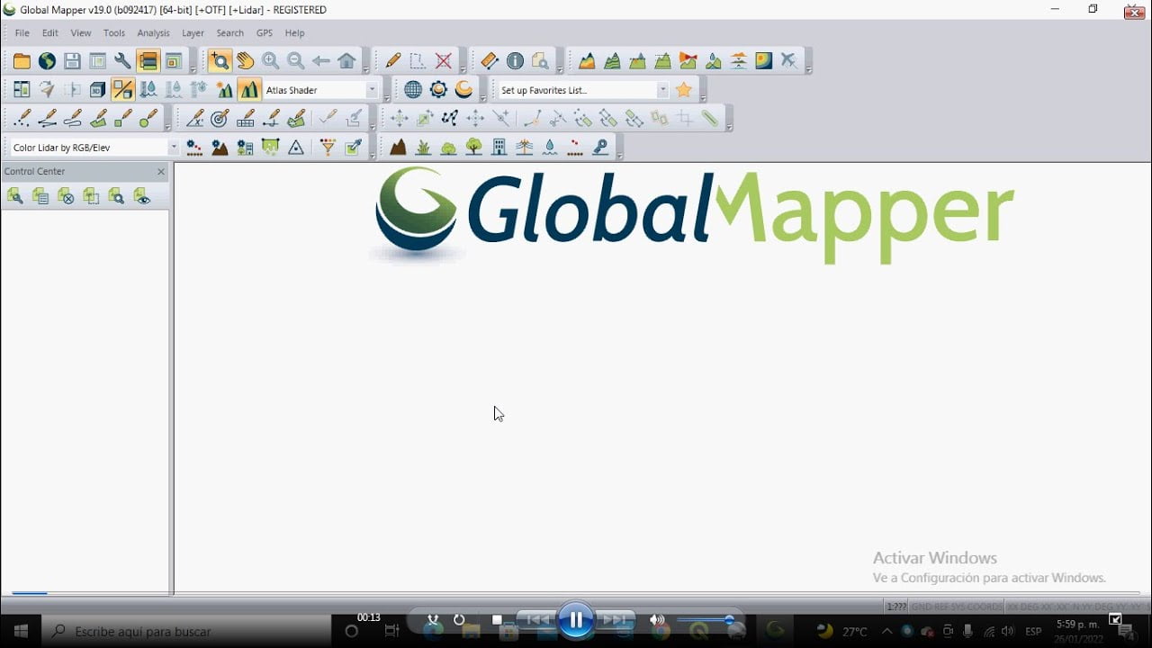The image size is (1152, 648).
Task: Open the Atlas Shader dropdown list
Action: tap(372, 89)
